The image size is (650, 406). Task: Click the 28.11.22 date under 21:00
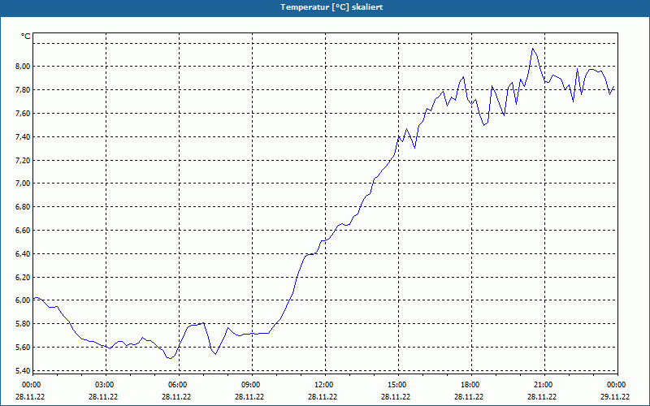(x=542, y=396)
